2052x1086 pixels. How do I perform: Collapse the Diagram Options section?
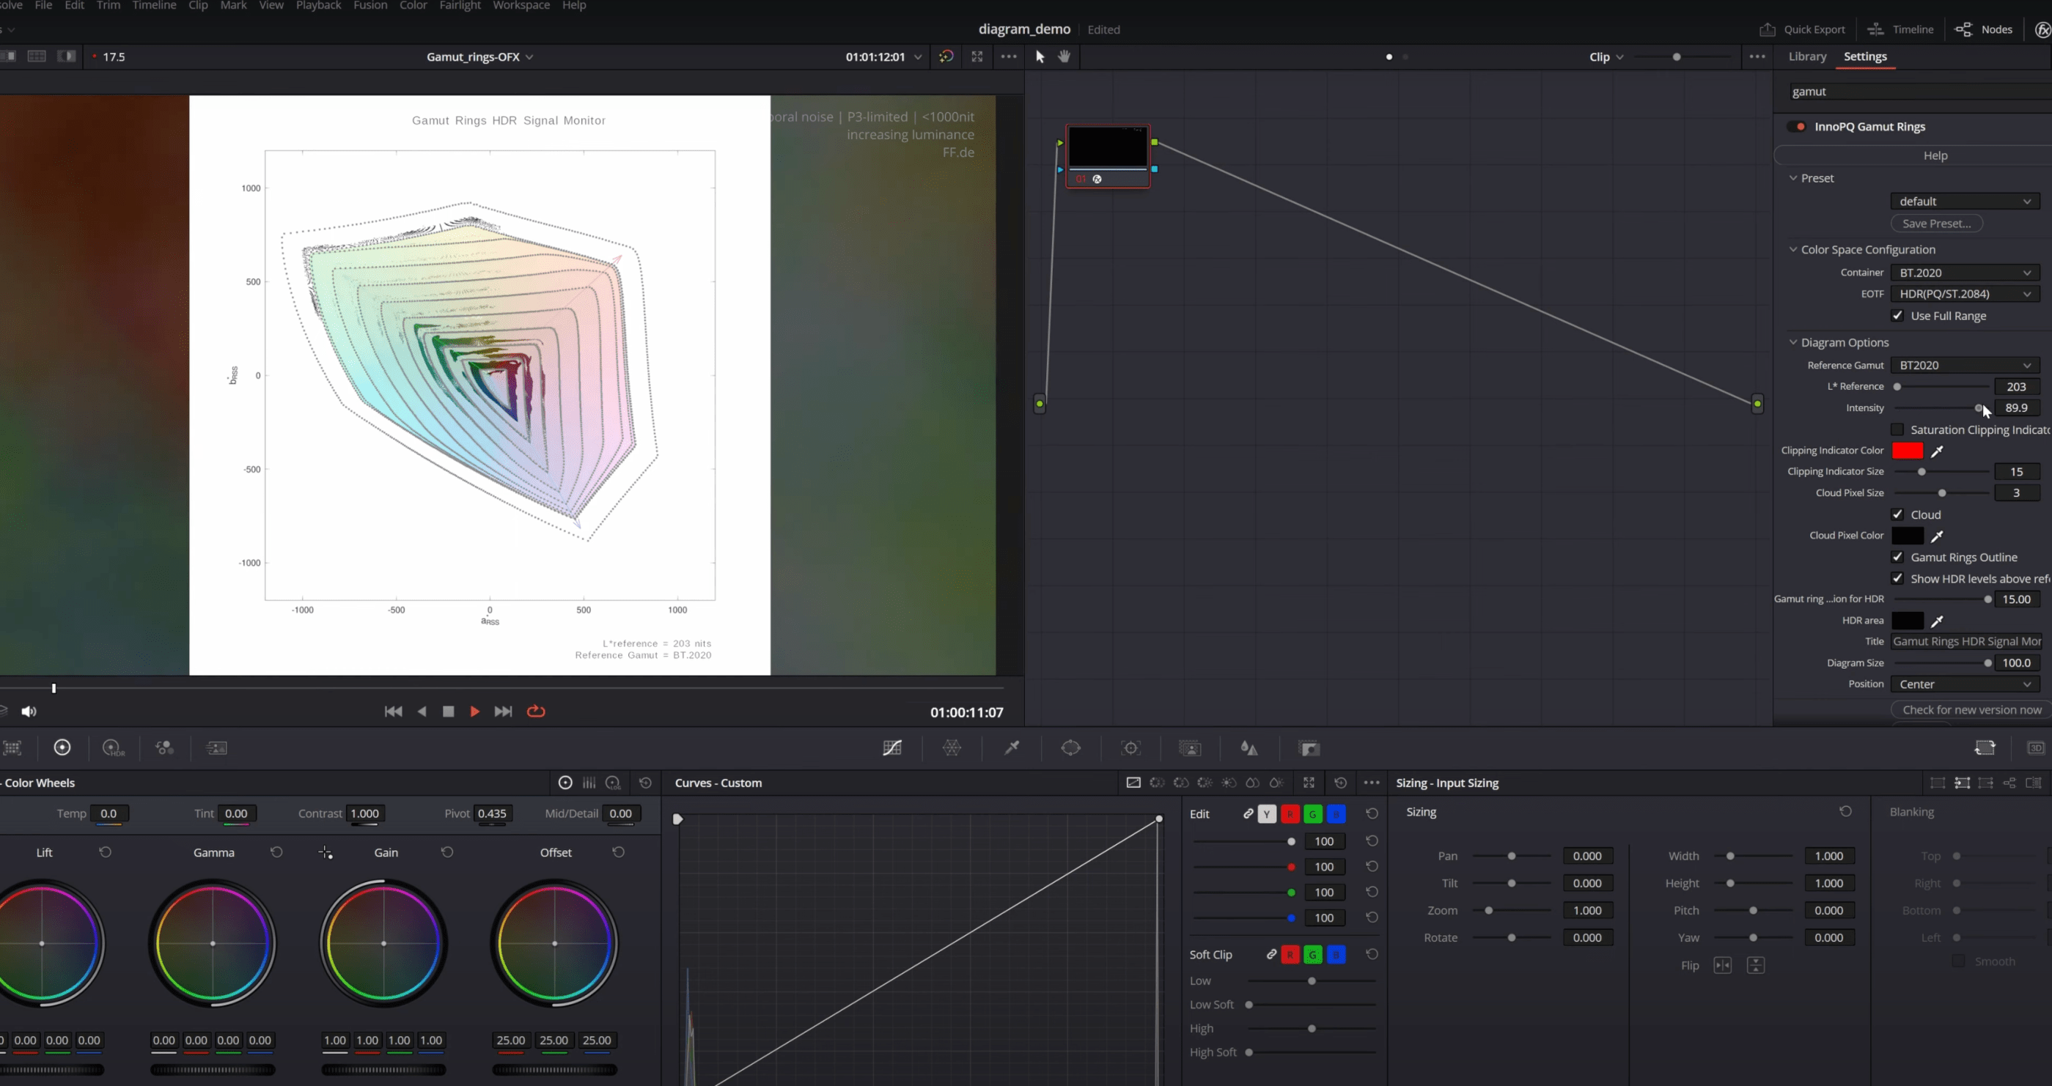1793,342
